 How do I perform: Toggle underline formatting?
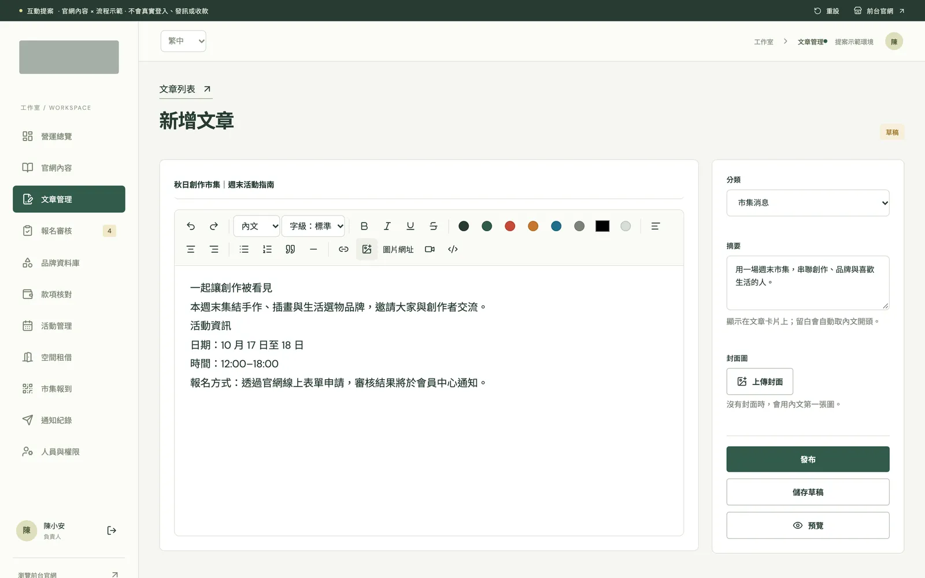click(410, 226)
